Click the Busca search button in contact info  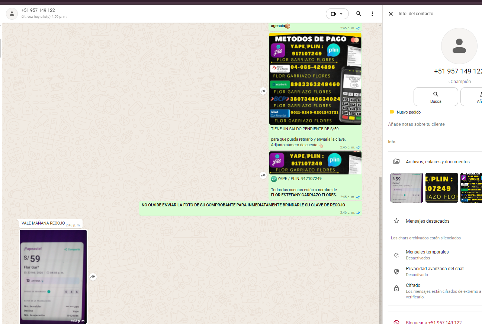436,97
